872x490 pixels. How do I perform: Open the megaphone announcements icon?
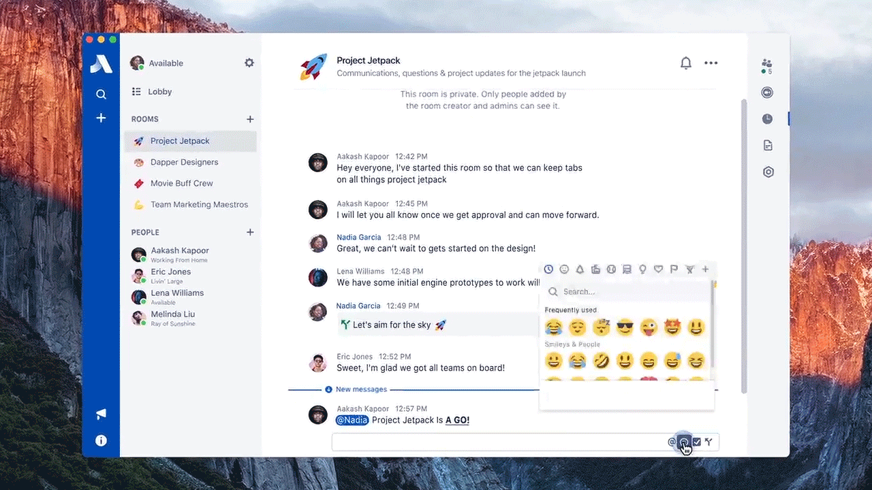pyautogui.click(x=101, y=414)
